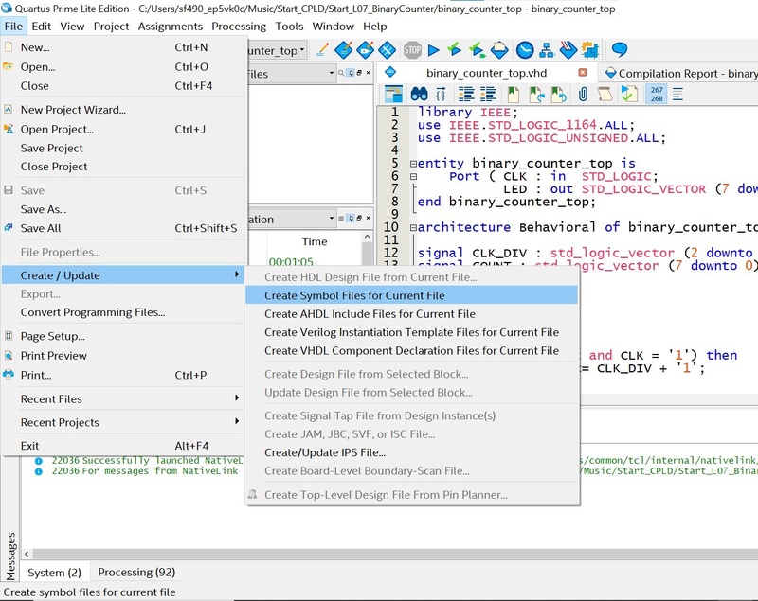
Task: Click the STOP processing icon
Action: 412,50
